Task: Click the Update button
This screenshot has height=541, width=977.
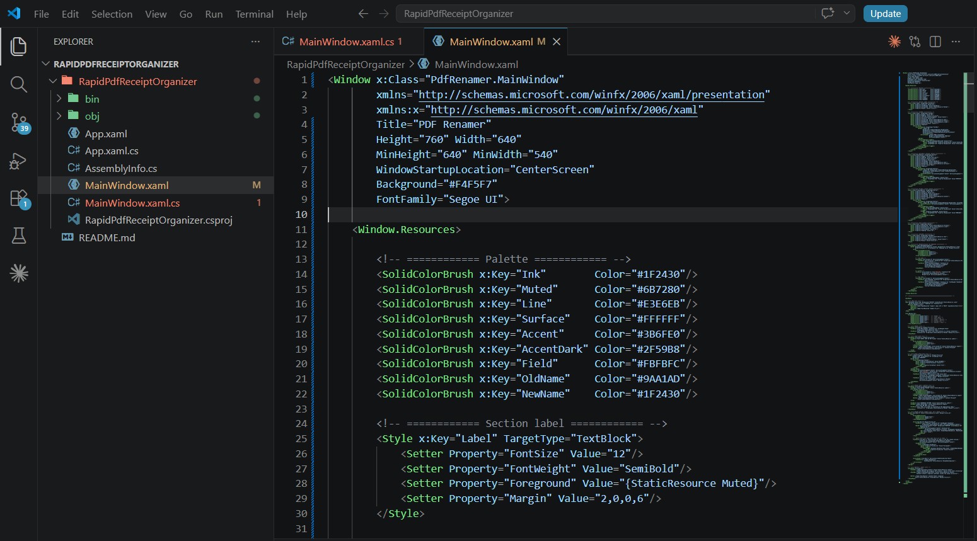Action: (x=886, y=13)
